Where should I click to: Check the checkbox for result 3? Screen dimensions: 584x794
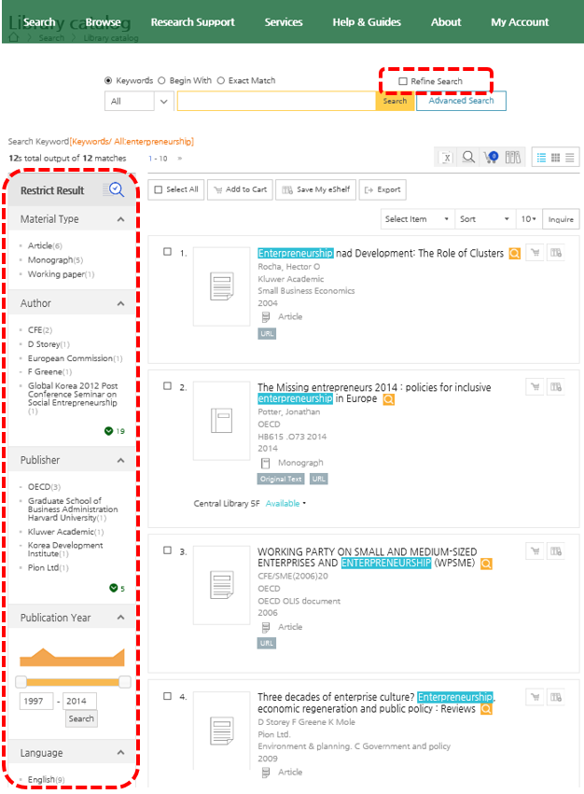click(x=167, y=550)
